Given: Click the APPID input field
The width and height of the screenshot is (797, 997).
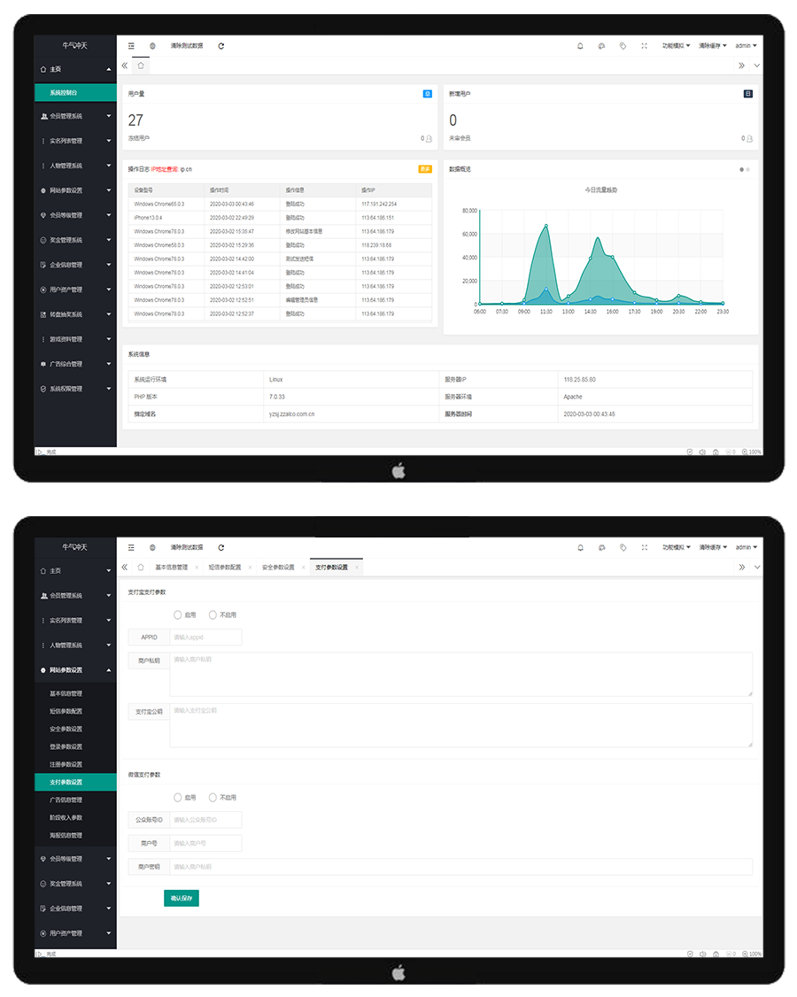Looking at the screenshot, I should coord(205,638).
